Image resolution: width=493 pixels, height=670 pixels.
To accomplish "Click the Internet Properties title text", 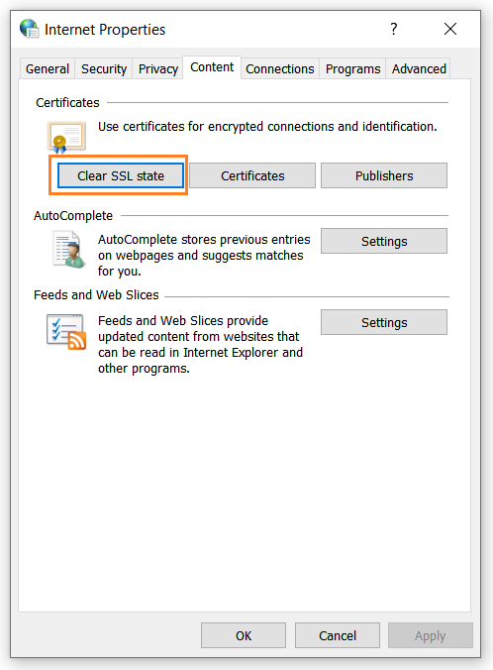I will pos(105,30).
